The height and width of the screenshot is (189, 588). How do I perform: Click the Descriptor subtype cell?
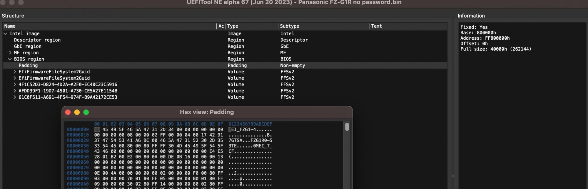[x=294, y=40]
